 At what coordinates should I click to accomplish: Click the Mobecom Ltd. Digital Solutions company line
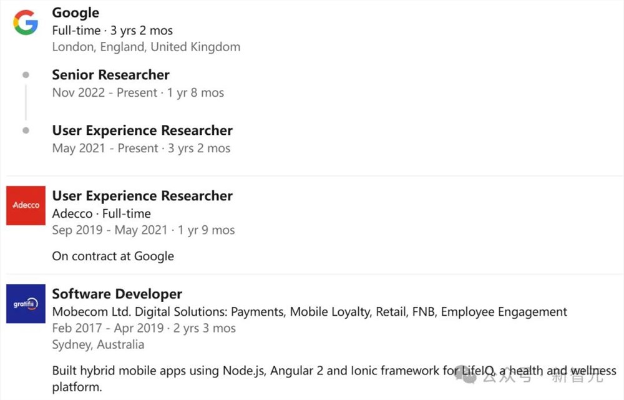pyautogui.click(x=310, y=312)
